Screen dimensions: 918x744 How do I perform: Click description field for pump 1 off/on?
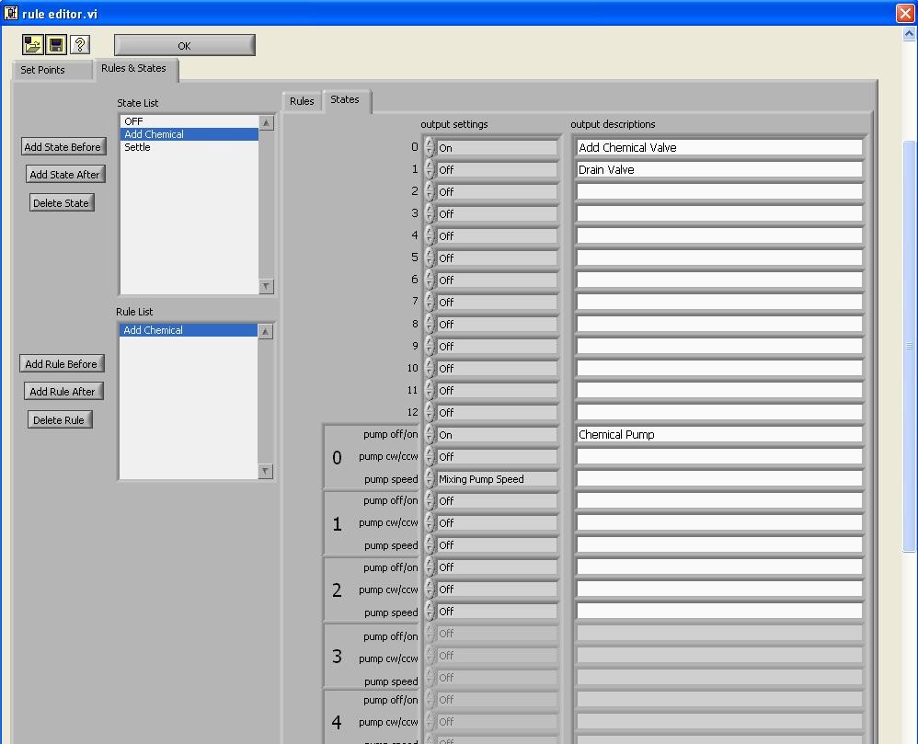719,501
